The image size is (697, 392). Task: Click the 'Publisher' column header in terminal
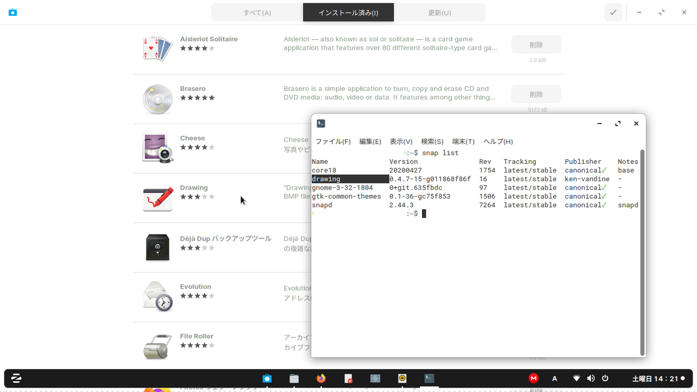click(x=583, y=162)
